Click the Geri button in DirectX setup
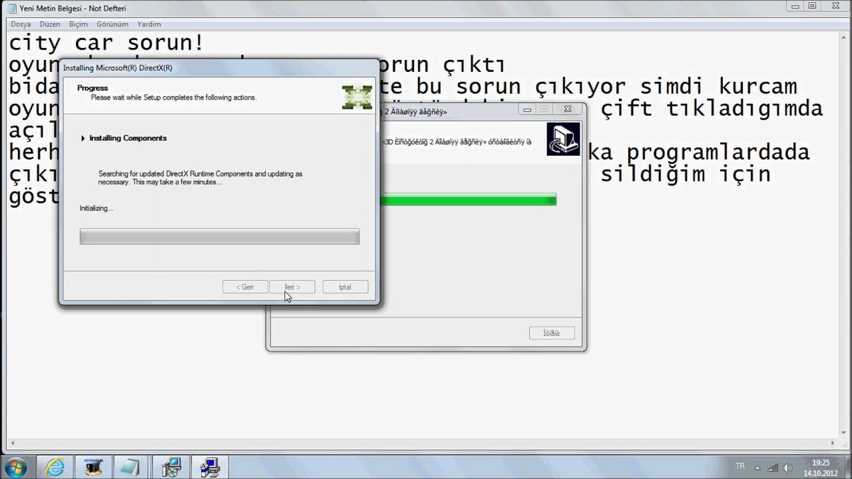Image resolution: width=852 pixels, height=479 pixels. pos(245,287)
